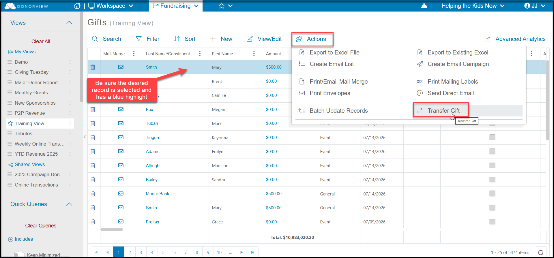
Task: Open View/Edit for selected gift
Action: pos(264,39)
